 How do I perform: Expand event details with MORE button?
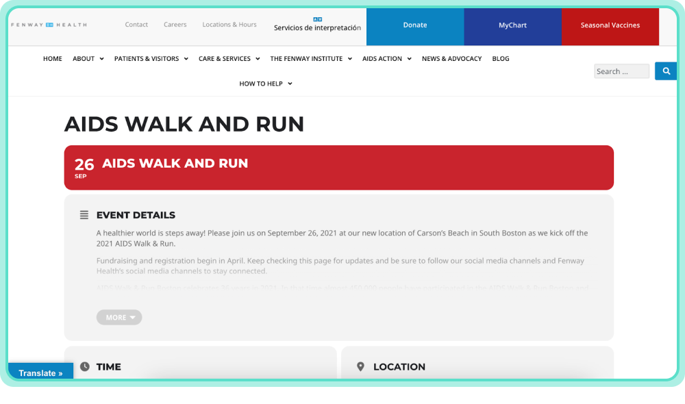click(119, 317)
